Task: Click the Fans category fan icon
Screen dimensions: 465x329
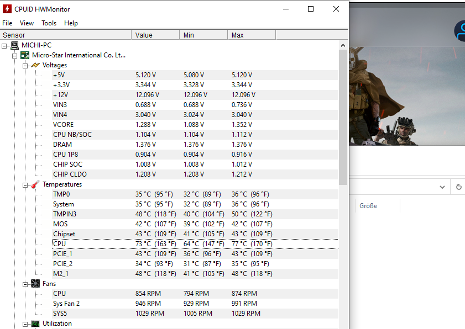Action: (35, 284)
